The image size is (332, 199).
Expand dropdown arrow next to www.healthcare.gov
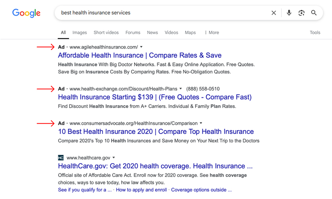[114, 157]
